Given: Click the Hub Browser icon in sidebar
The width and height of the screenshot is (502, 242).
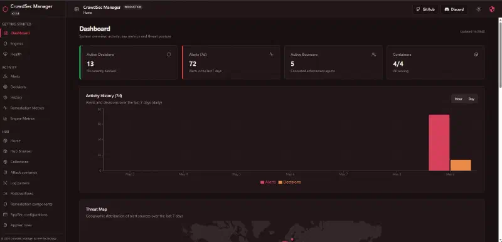Looking at the screenshot, I should pos(5,151).
